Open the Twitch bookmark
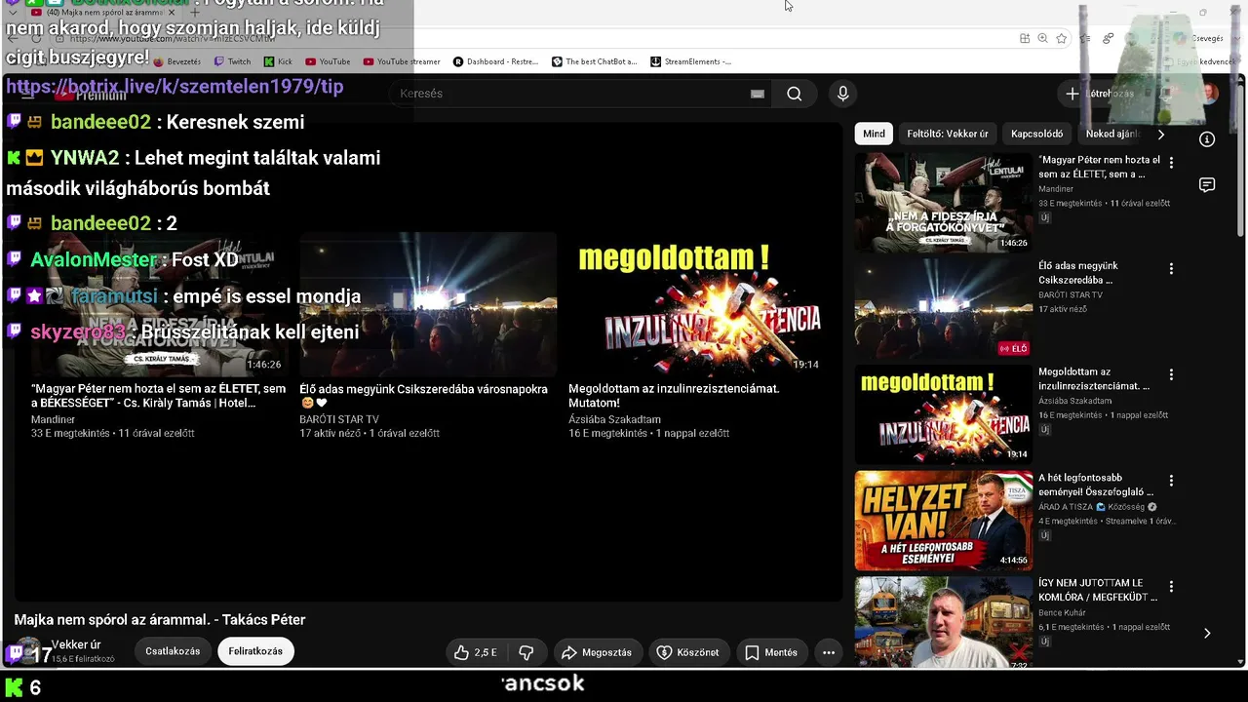Image resolution: width=1248 pixels, height=702 pixels. click(233, 61)
